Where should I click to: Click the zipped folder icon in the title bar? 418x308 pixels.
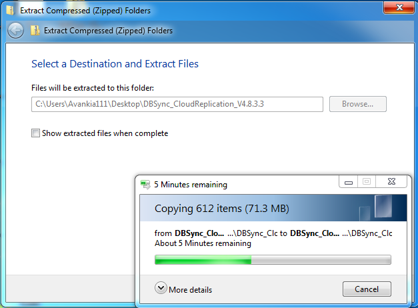(11, 11)
